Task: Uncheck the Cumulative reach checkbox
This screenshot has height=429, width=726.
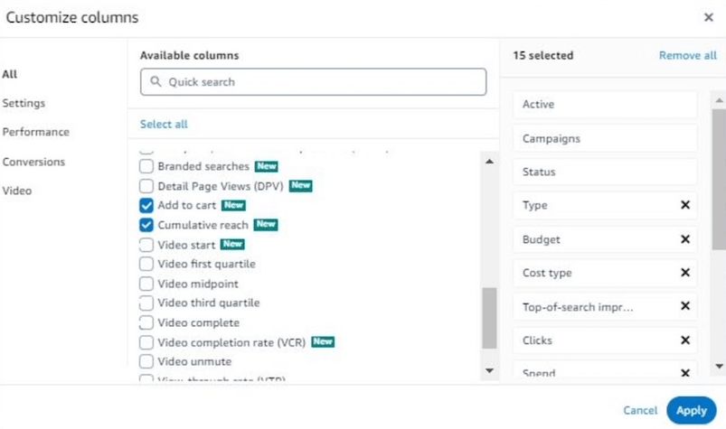Action: tap(146, 225)
